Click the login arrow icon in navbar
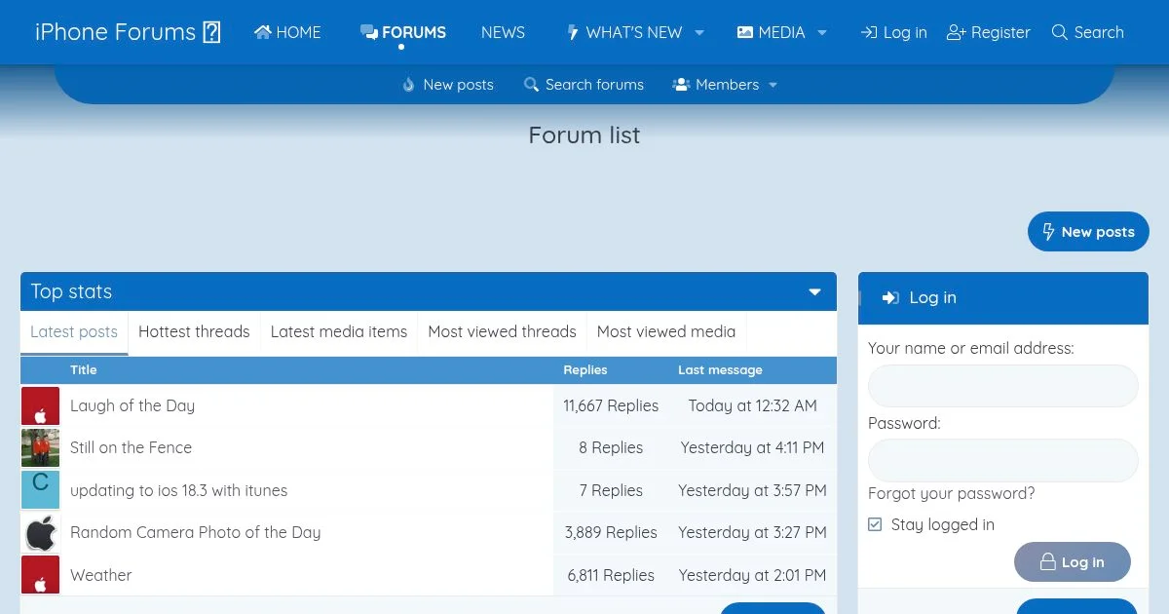The width and height of the screenshot is (1169, 614). [869, 32]
